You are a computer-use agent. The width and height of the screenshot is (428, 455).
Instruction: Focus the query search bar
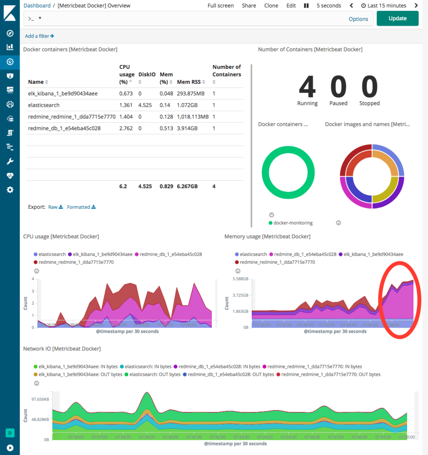tap(192, 19)
